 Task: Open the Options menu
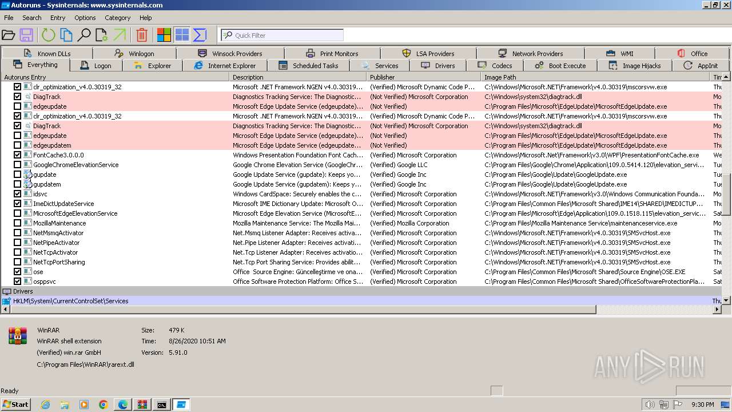point(85,18)
